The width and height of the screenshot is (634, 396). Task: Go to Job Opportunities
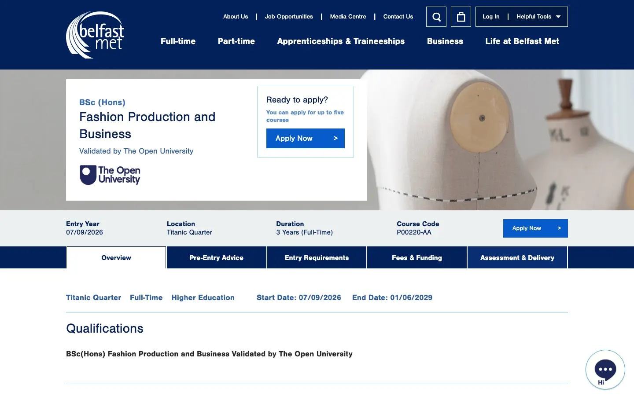pos(289,17)
